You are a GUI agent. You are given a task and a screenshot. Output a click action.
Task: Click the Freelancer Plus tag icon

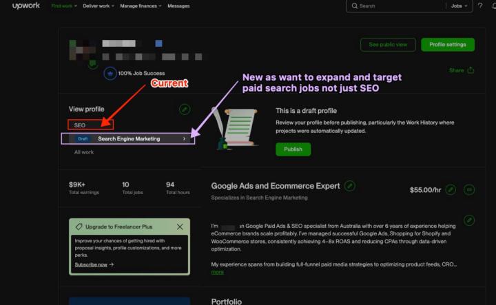(79, 227)
